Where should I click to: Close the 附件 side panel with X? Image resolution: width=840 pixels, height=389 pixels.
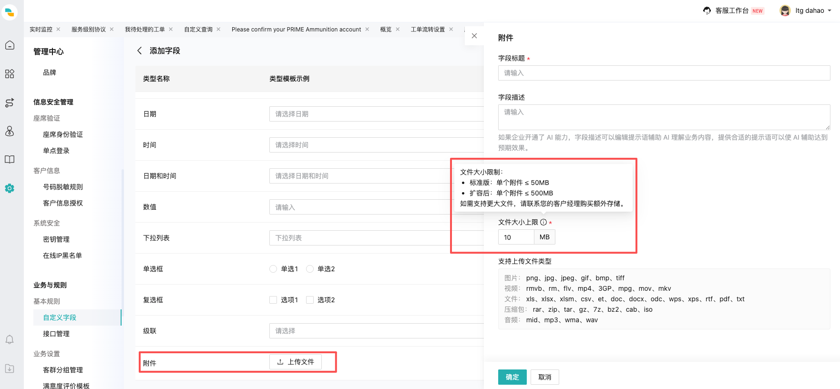point(474,36)
